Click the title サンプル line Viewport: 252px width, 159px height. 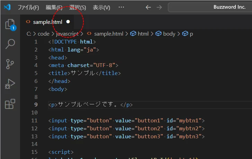click(84, 73)
